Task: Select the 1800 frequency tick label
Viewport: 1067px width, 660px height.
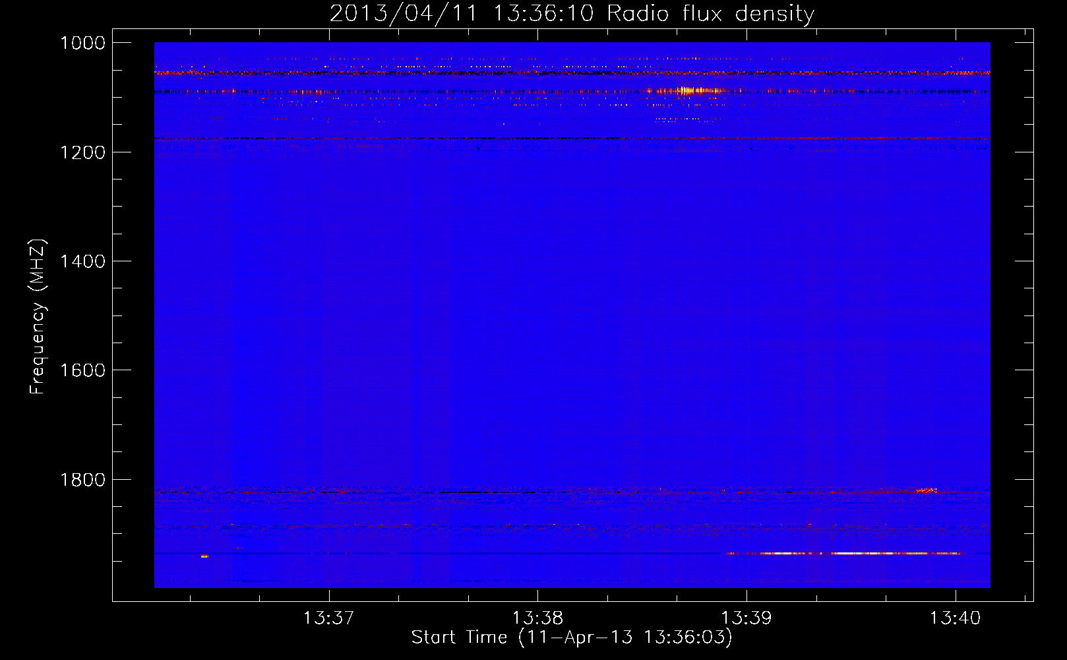Action: tap(82, 480)
